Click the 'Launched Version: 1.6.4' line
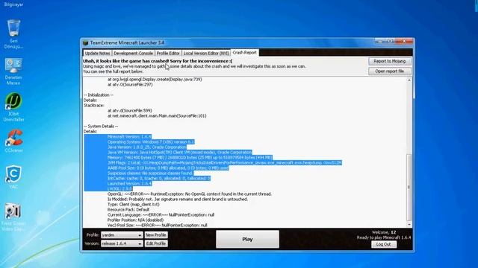This screenshot has height=268, width=478. point(129,184)
